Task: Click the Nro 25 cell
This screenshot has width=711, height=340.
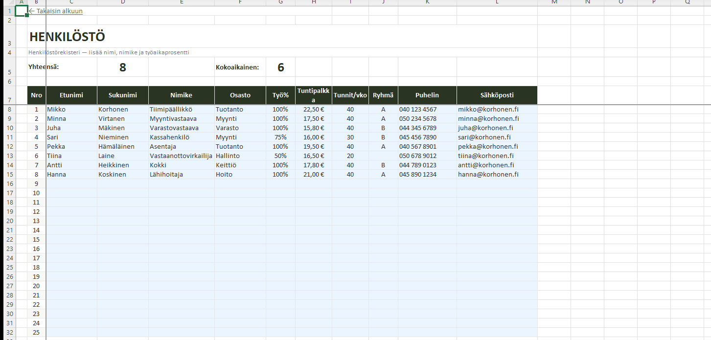Action: (x=36, y=333)
